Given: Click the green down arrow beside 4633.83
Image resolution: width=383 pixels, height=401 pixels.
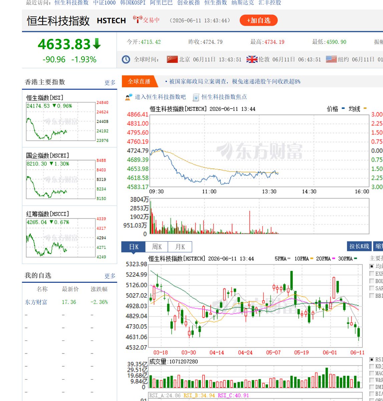Looking at the screenshot, I should tap(97, 44).
